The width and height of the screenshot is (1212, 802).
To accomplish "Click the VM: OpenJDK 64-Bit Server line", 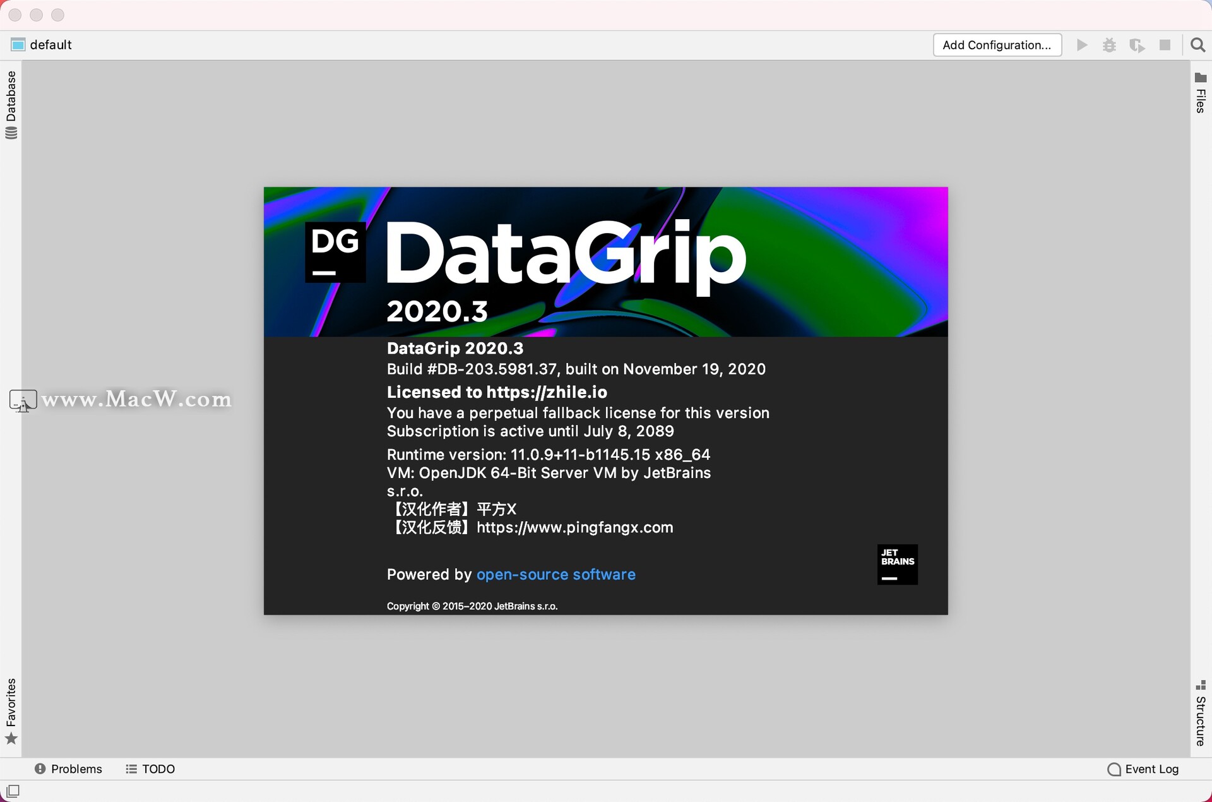I will tap(549, 472).
